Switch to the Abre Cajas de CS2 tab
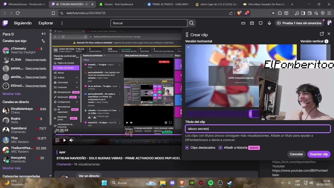 coord(216,4)
